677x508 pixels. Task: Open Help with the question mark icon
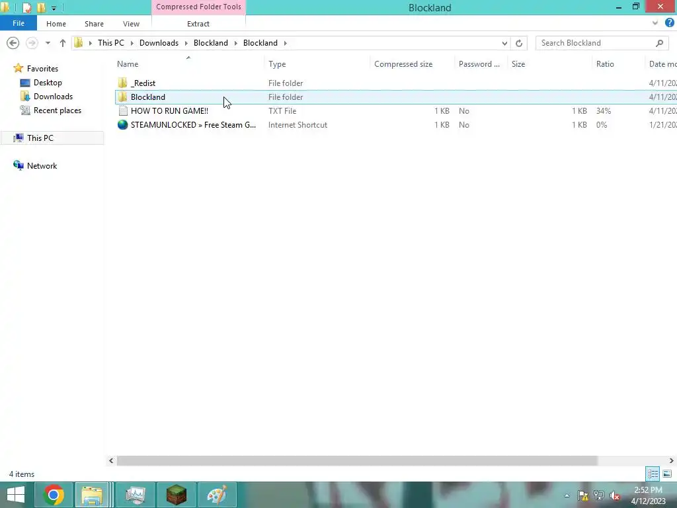pyautogui.click(x=669, y=23)
